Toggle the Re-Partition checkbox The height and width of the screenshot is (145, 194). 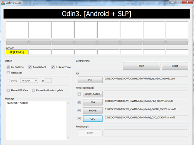tap(8, 67)
